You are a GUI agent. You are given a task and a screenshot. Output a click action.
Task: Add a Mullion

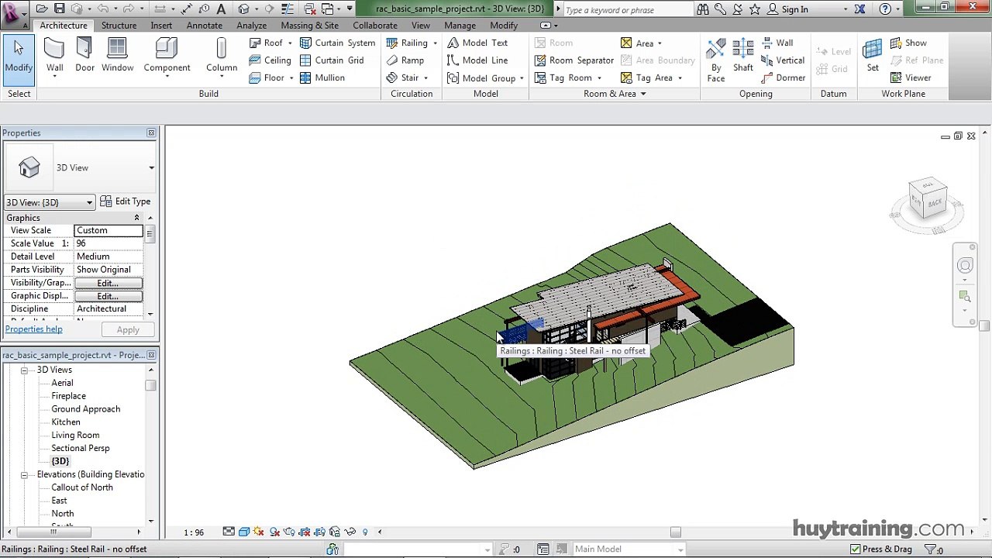point(322,77)
